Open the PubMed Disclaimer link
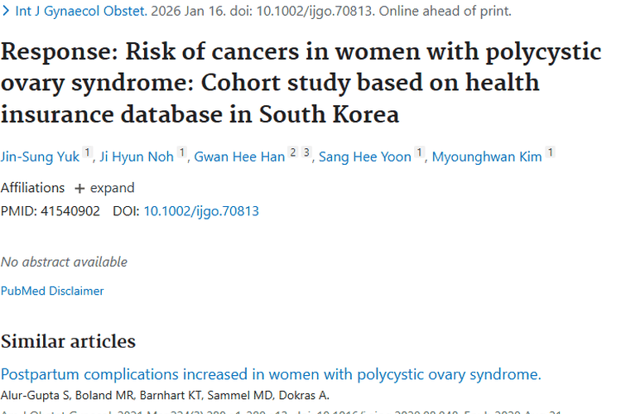Viewport: 621px width, 414px height. click(52, 291)
